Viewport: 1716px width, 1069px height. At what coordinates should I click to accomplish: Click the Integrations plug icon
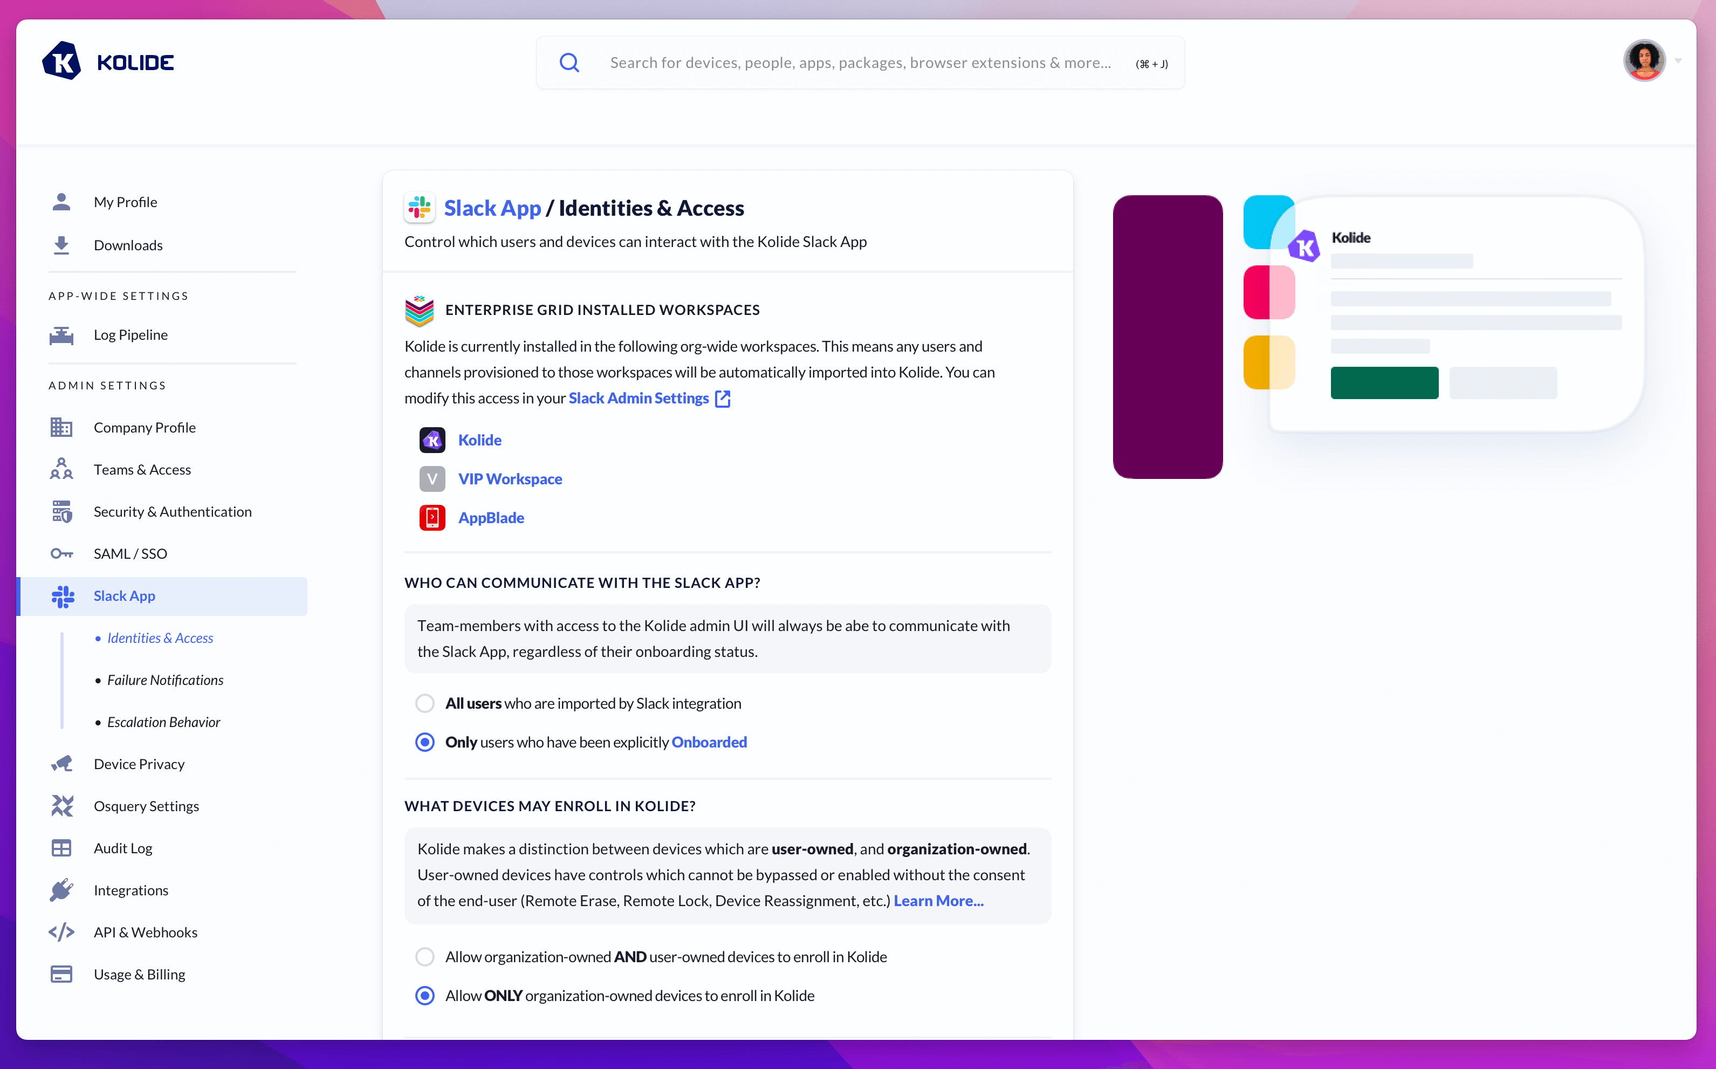(61, 890)
